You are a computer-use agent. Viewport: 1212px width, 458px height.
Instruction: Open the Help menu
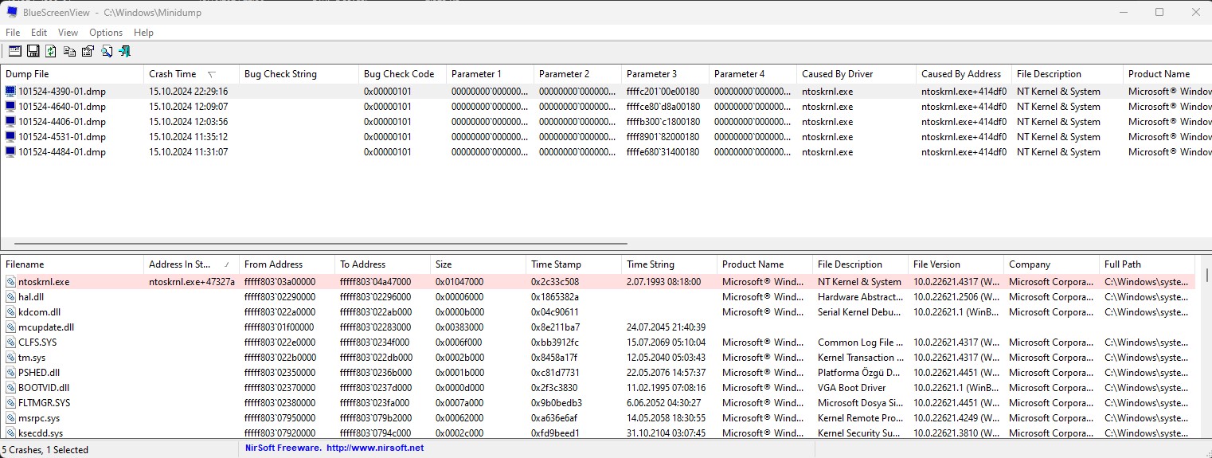pos(144,33)
